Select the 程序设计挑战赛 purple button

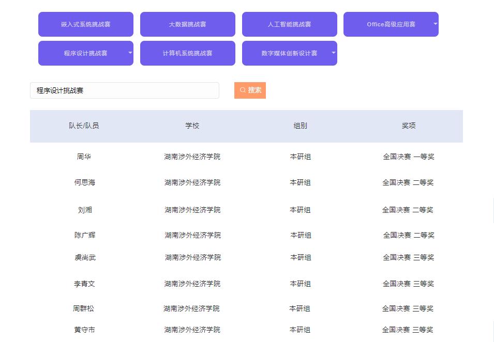coord(86,53)
